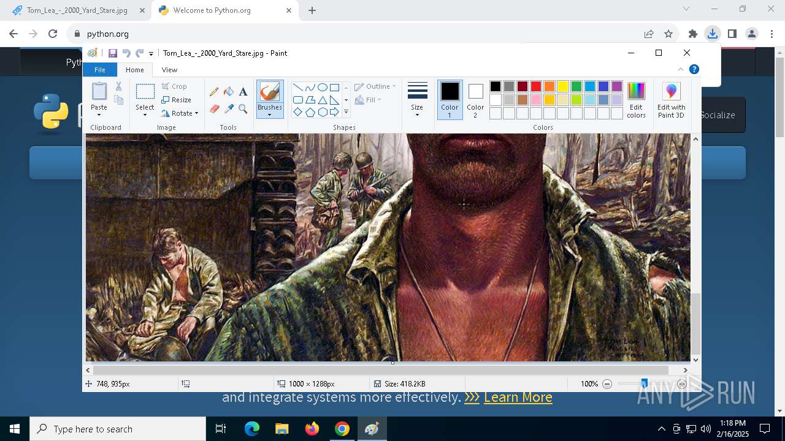This screenshot has width=785, height=441.
Task: Follow the Learn More link on python.org
Action: (x=518, y=397)
